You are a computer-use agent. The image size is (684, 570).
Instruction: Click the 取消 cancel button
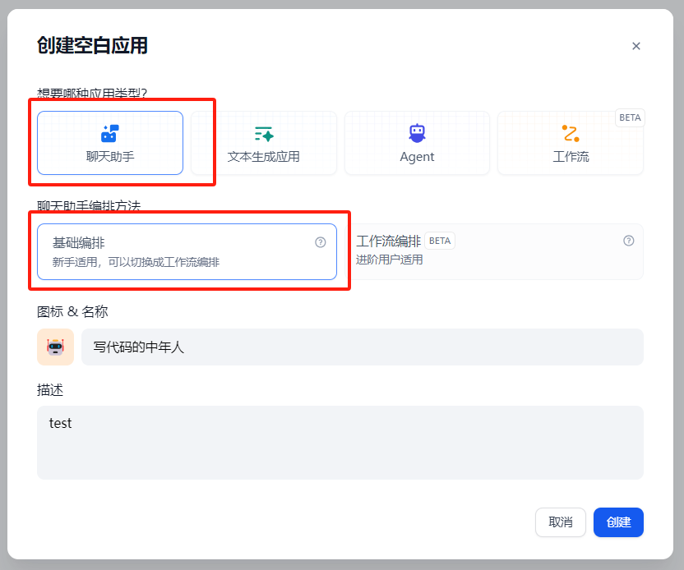point(561,522)
